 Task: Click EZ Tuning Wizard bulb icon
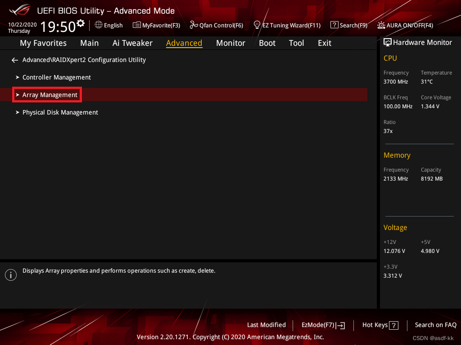point(257,25)
